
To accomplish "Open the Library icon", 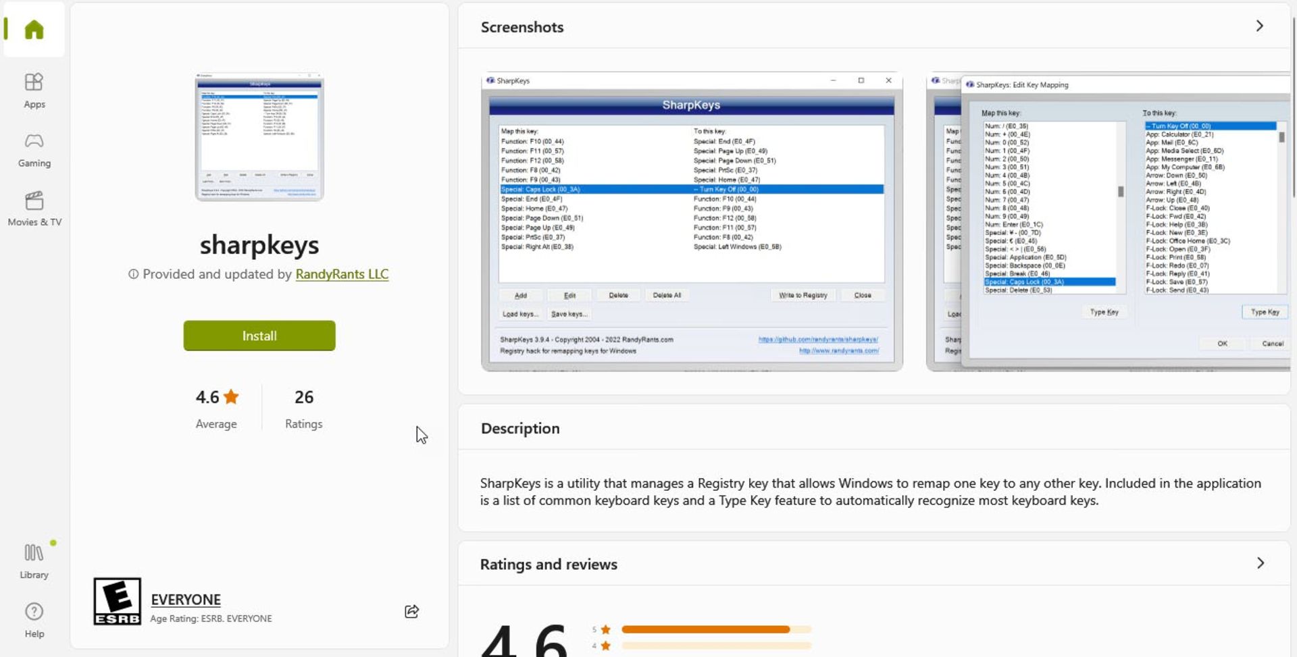I will [x=34, y=560].
